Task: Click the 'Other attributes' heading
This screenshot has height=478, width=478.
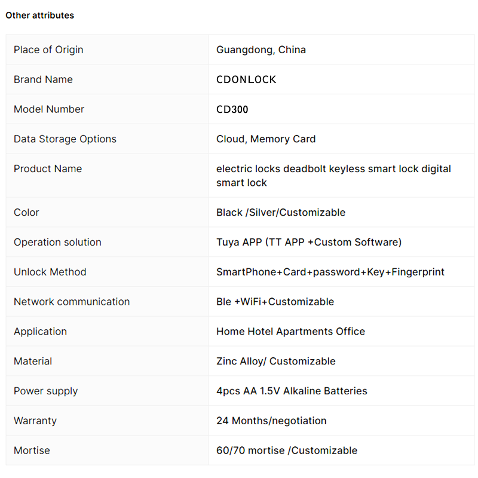Action: click(x=39, y=16)
